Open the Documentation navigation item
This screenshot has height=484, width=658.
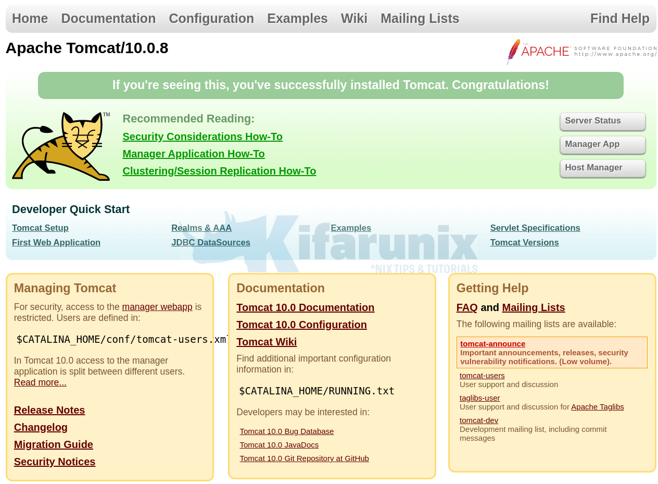point(108,18)
